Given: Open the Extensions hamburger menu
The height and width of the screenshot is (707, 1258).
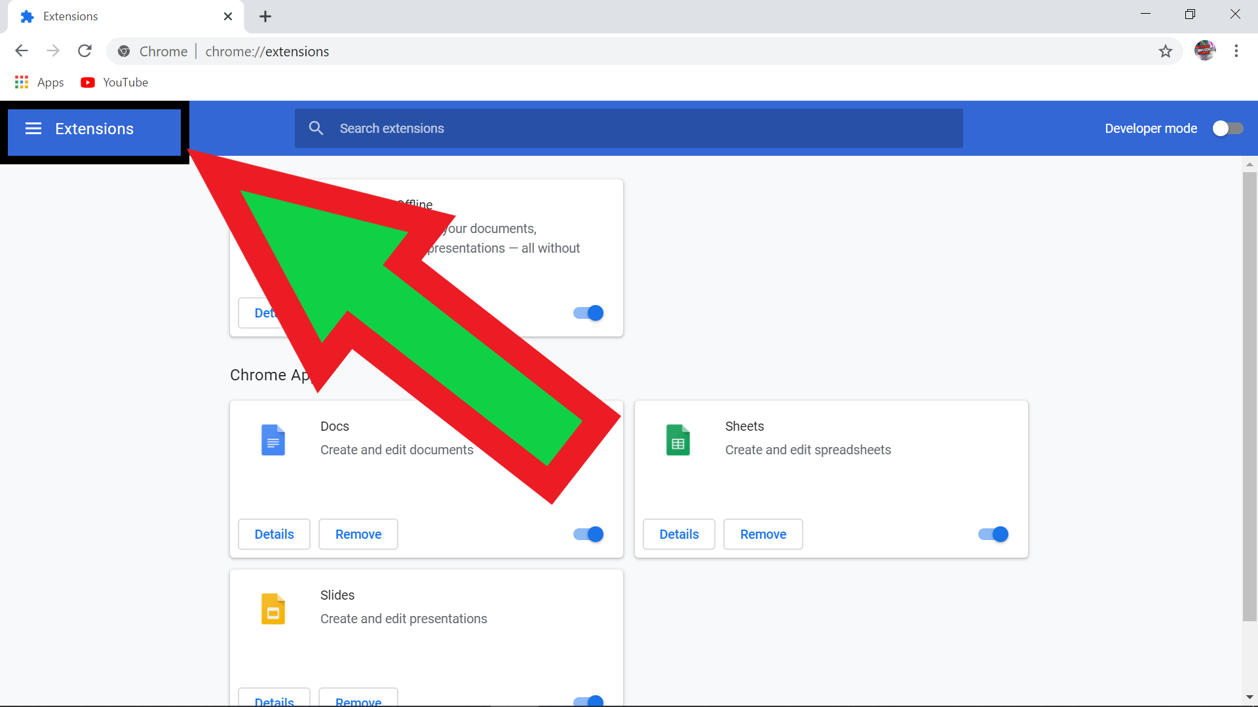Looking at the screenshot, I should [x=33, y=128].
